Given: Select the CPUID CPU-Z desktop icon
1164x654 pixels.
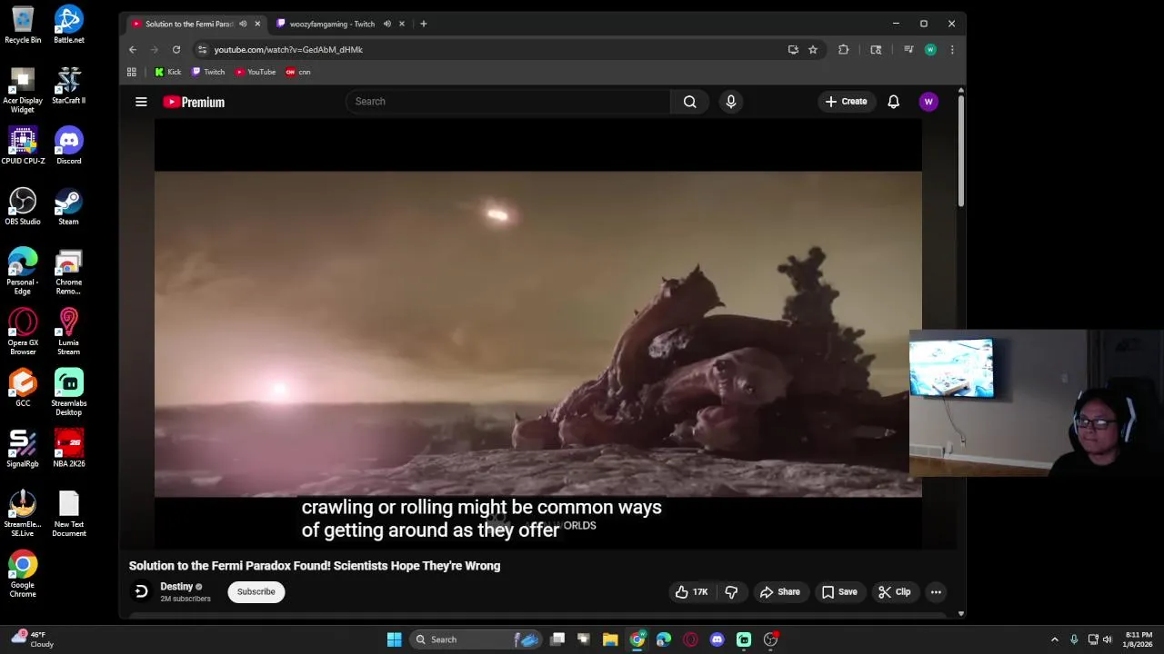Looking at the screenshot, I should 23,145.
